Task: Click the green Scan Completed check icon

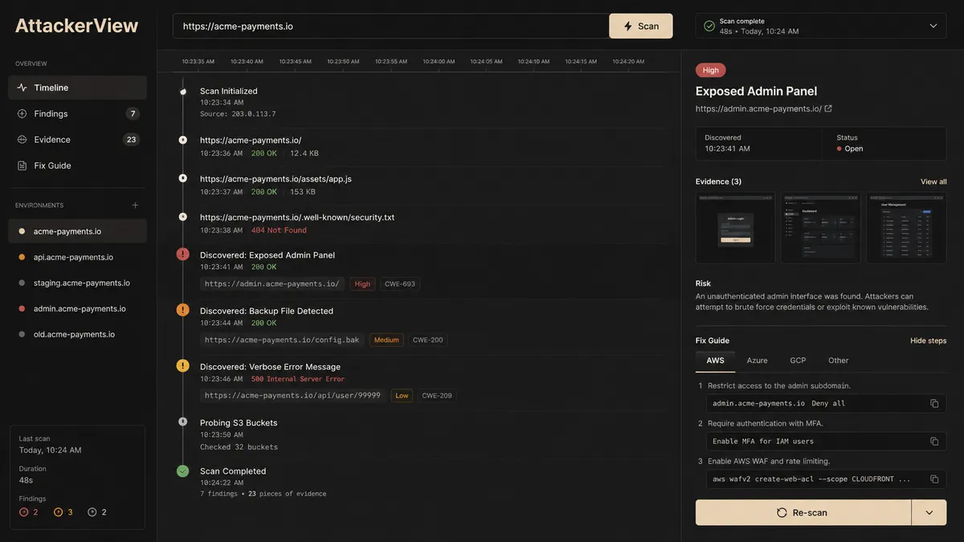Action: [x=182, y=471]
